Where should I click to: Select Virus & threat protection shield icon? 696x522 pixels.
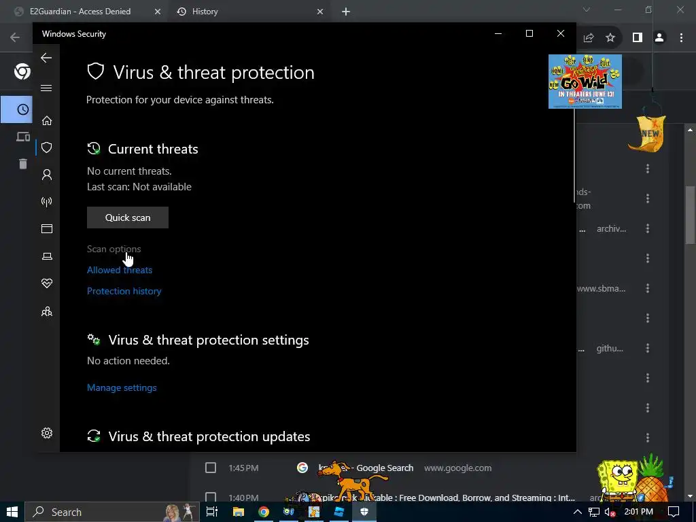tap(47, 147)
